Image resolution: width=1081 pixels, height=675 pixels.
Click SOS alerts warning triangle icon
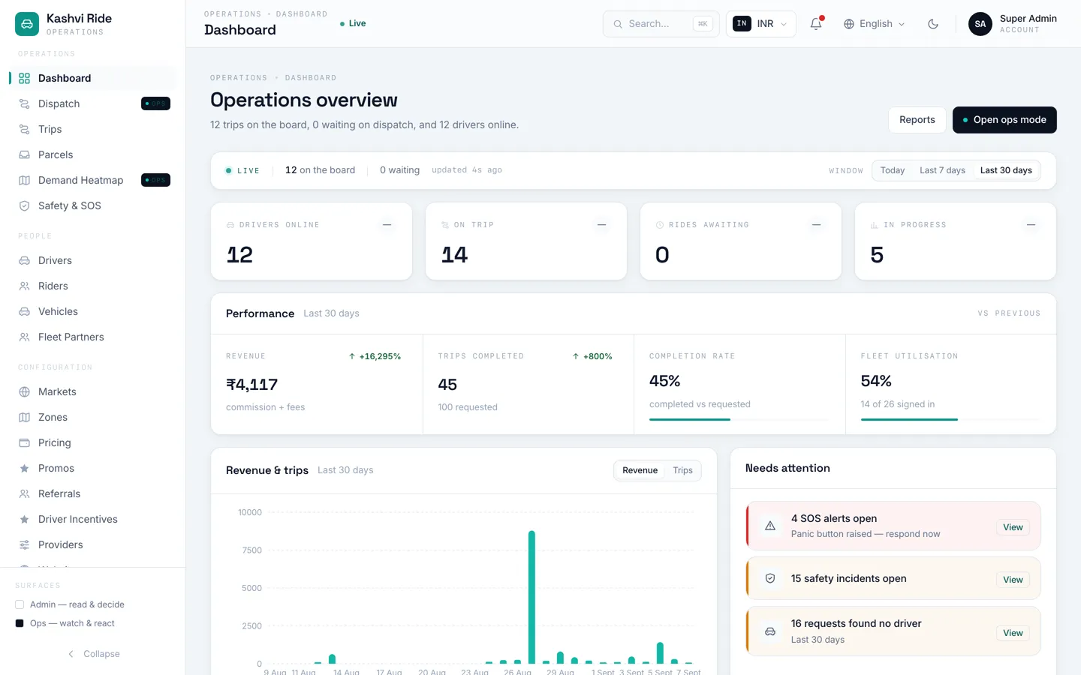[x=770, y=526]
